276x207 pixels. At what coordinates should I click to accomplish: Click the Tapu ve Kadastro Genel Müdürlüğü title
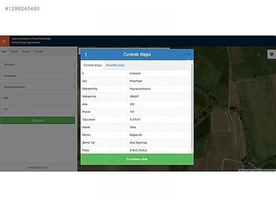point(31,39)
